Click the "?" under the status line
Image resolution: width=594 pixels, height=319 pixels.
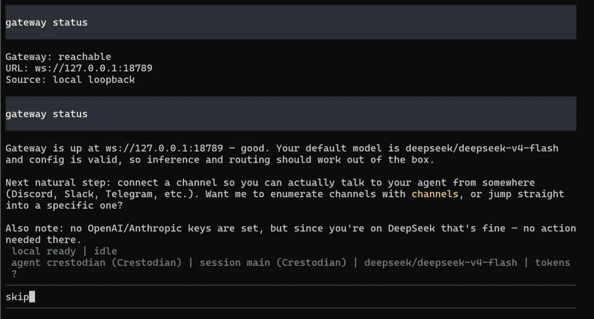pyautogui.click(x=14, y=274)
